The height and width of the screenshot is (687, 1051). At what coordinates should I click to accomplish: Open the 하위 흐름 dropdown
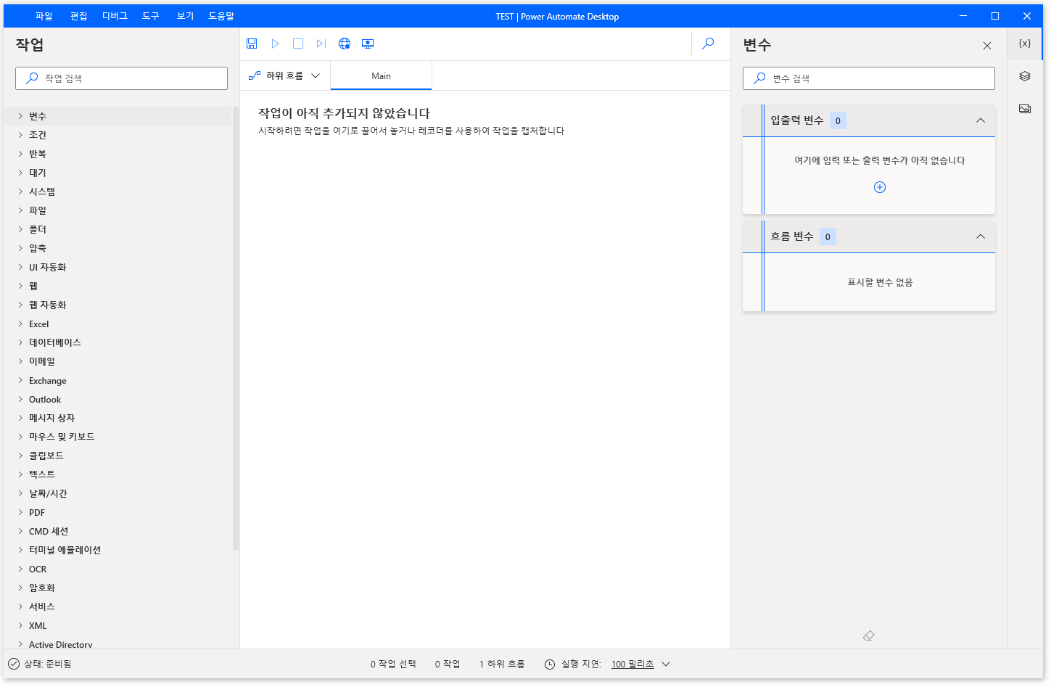pos(284,75)
